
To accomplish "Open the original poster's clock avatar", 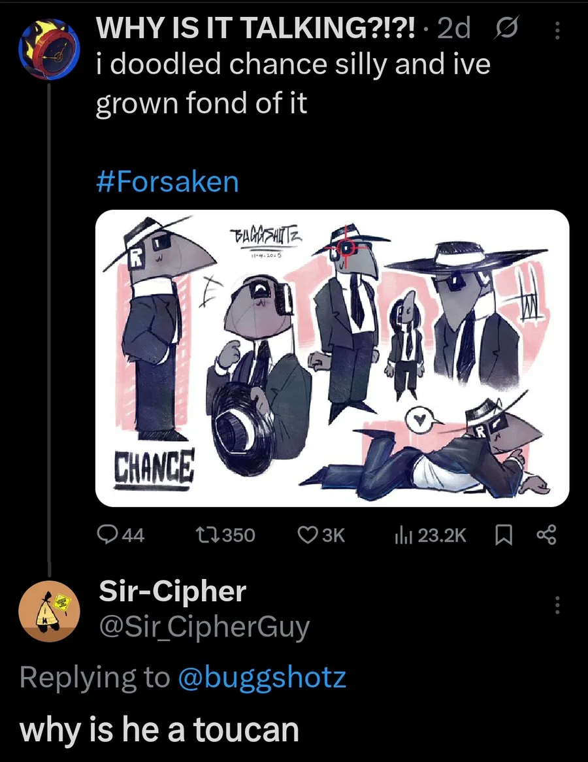I will tap(49, 49).
